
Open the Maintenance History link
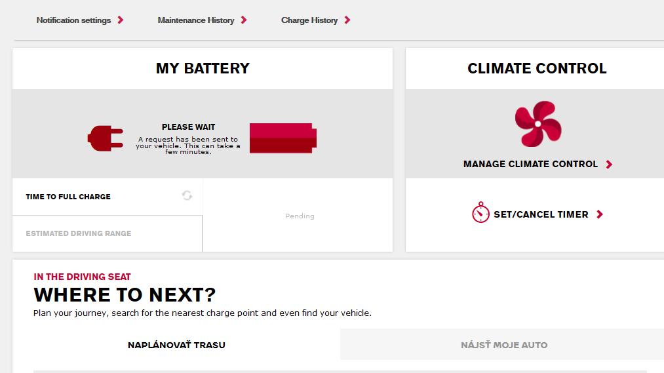(195, 20)
